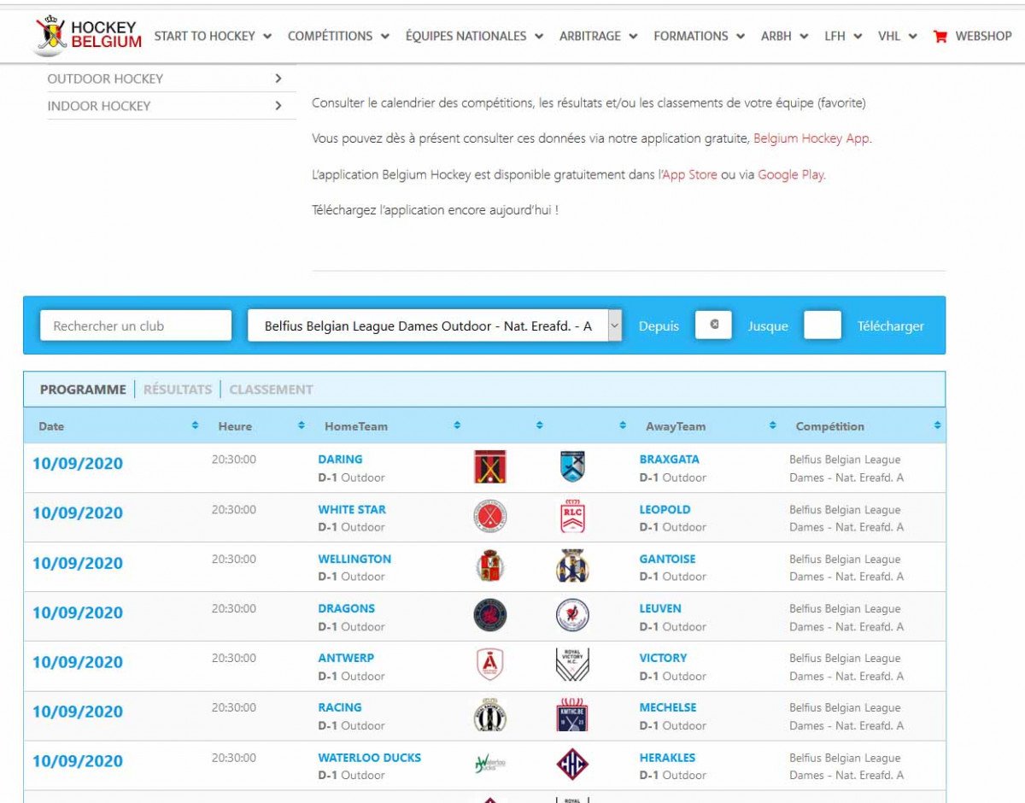
Task: Open the VHL menu
Action: click(898, 36)
